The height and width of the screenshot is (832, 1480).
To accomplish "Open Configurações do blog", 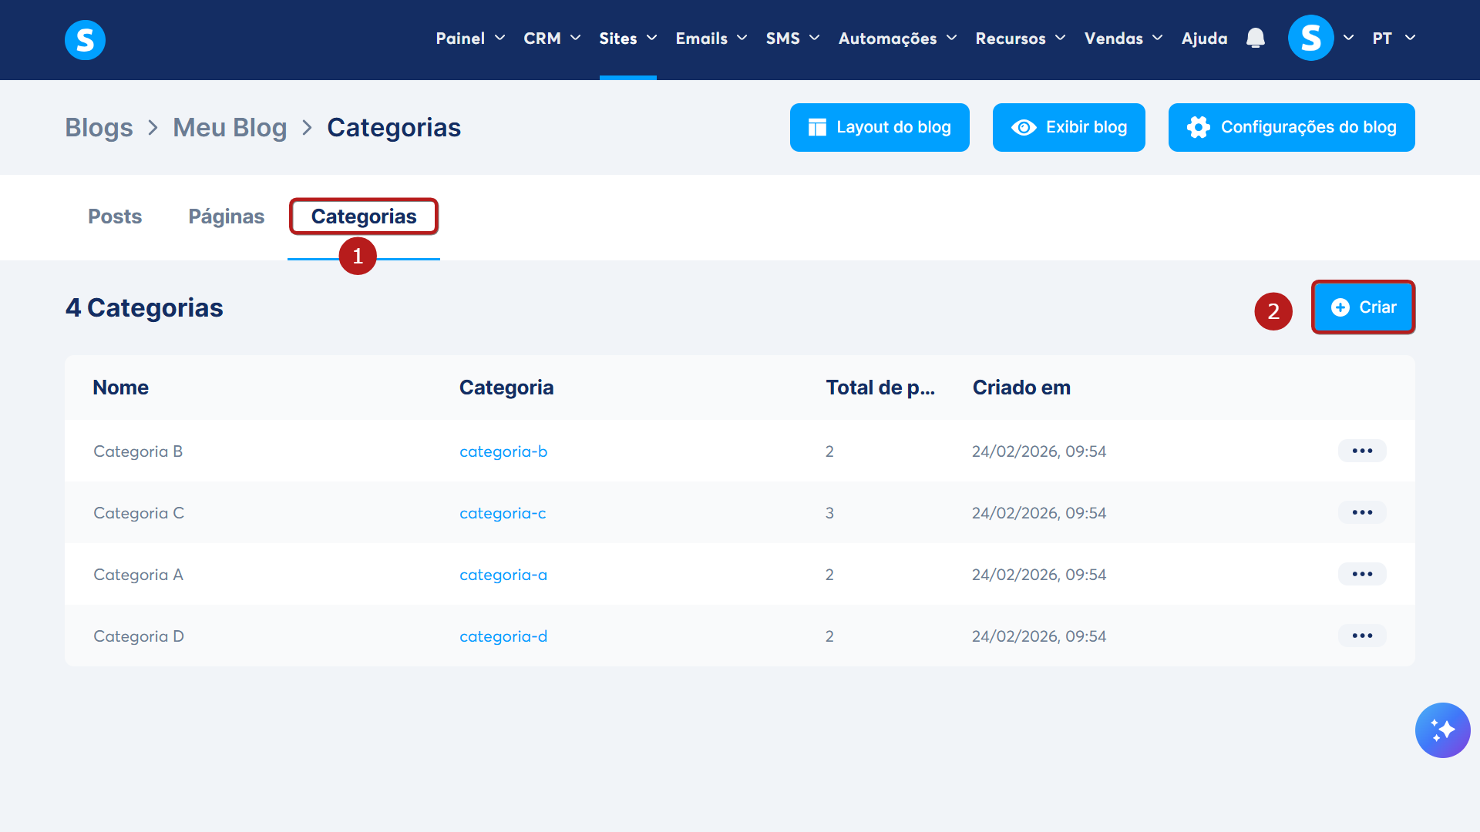I will (x=1291, y=127).
